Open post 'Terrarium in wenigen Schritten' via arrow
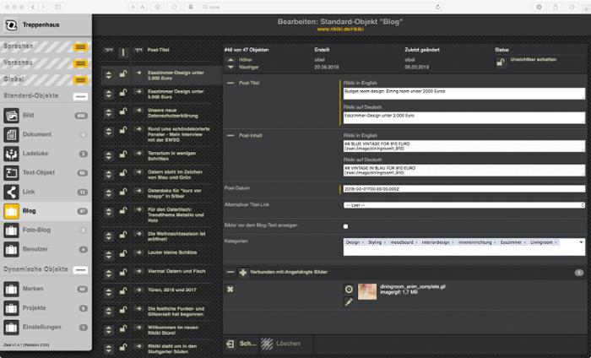Screen dimensions: 591x358 click(x=138, y=154)
